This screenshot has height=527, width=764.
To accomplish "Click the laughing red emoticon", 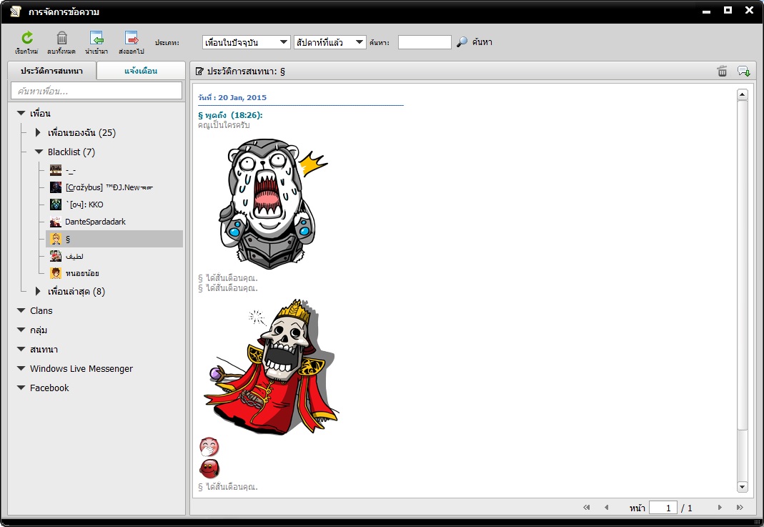I will tap(209, 447).
